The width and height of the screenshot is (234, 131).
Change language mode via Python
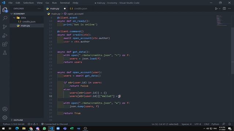coord(215,124)
